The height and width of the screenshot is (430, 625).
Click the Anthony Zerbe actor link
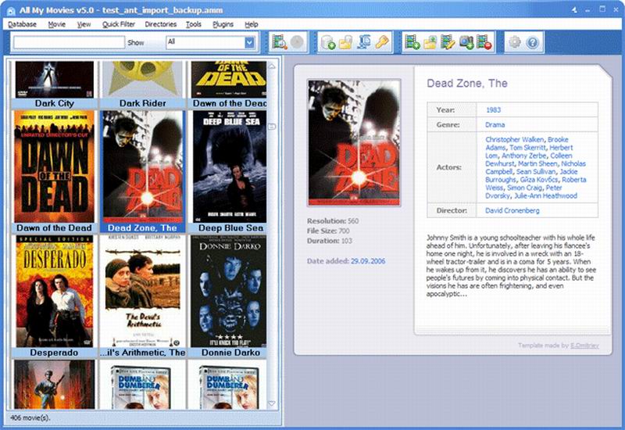tap(523, 156)
